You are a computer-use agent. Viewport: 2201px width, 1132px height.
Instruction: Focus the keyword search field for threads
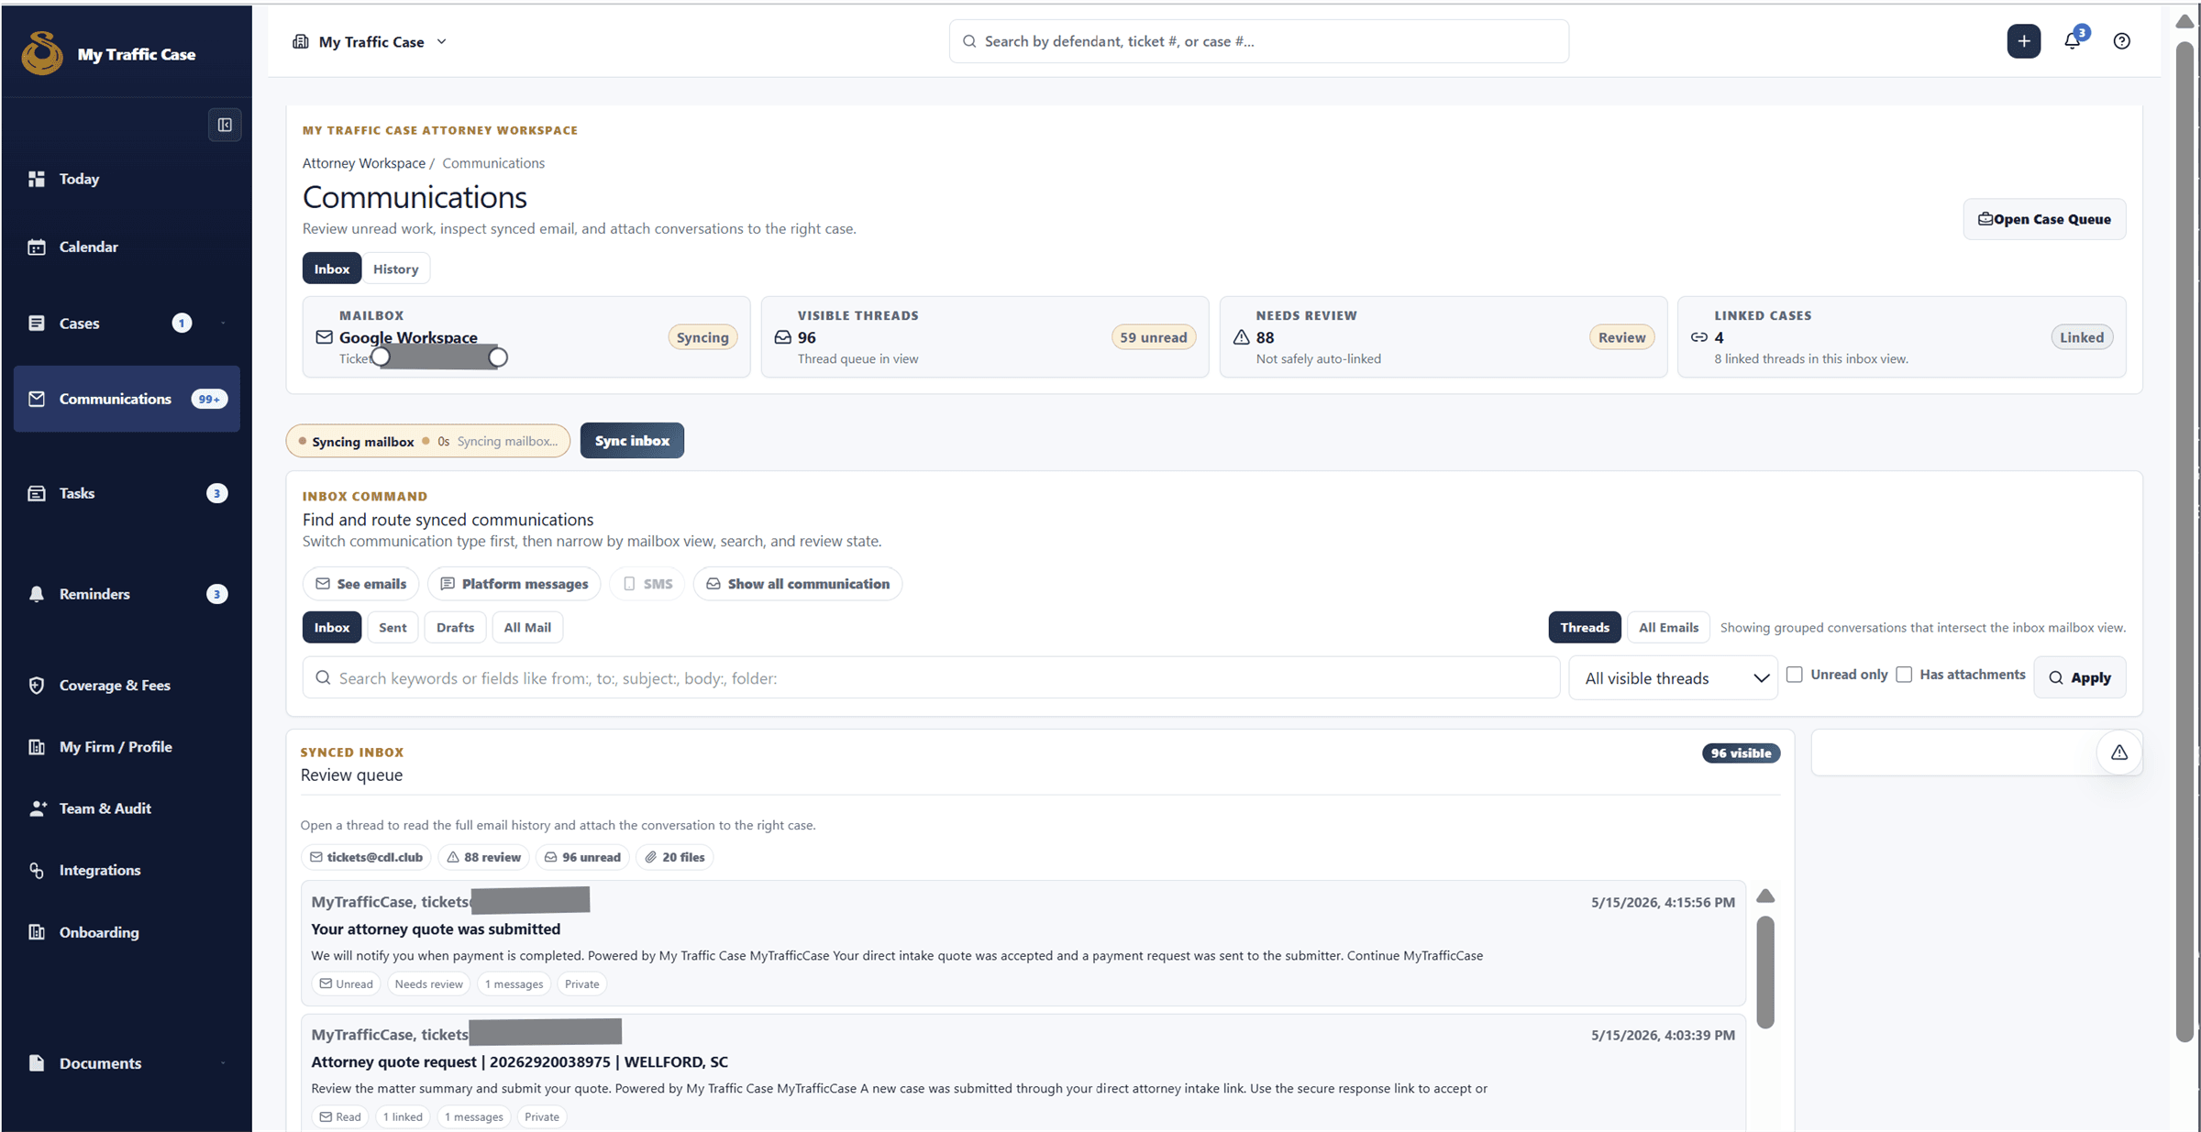(x=931, y=678)
